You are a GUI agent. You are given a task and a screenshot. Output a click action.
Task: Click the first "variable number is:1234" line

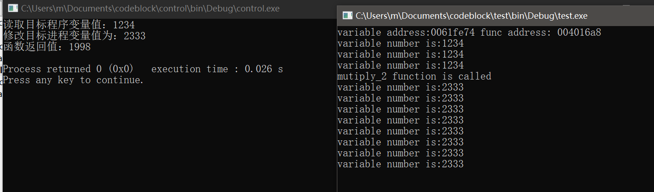click(x=400, y=44)
